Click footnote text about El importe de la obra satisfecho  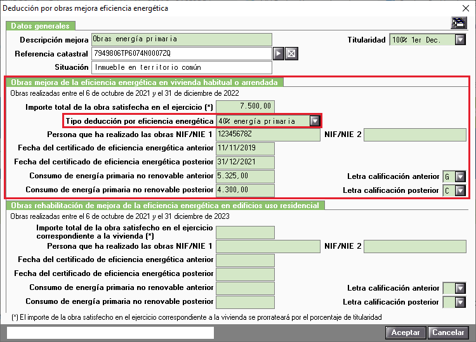tap(197, 317)
